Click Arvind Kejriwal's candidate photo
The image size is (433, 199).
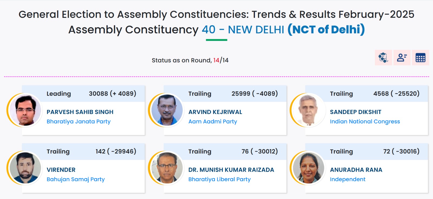(167, 110)
